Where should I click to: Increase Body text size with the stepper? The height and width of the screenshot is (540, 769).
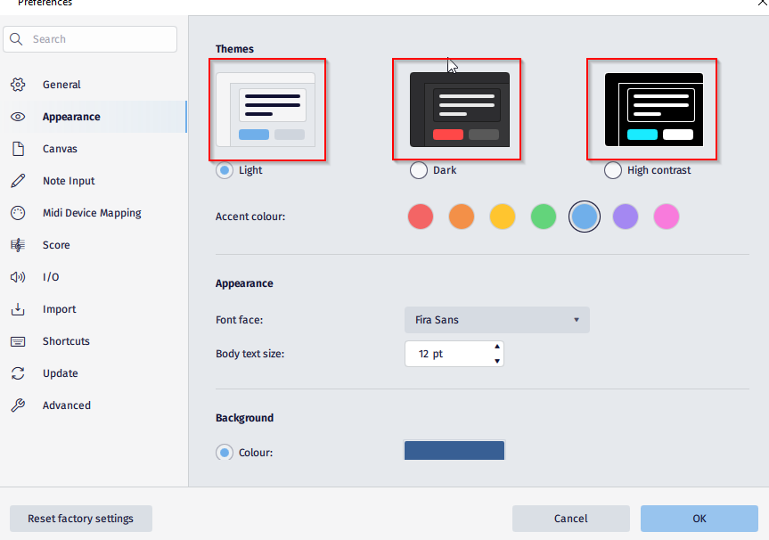pyautogui.click(x=496, y=348)
